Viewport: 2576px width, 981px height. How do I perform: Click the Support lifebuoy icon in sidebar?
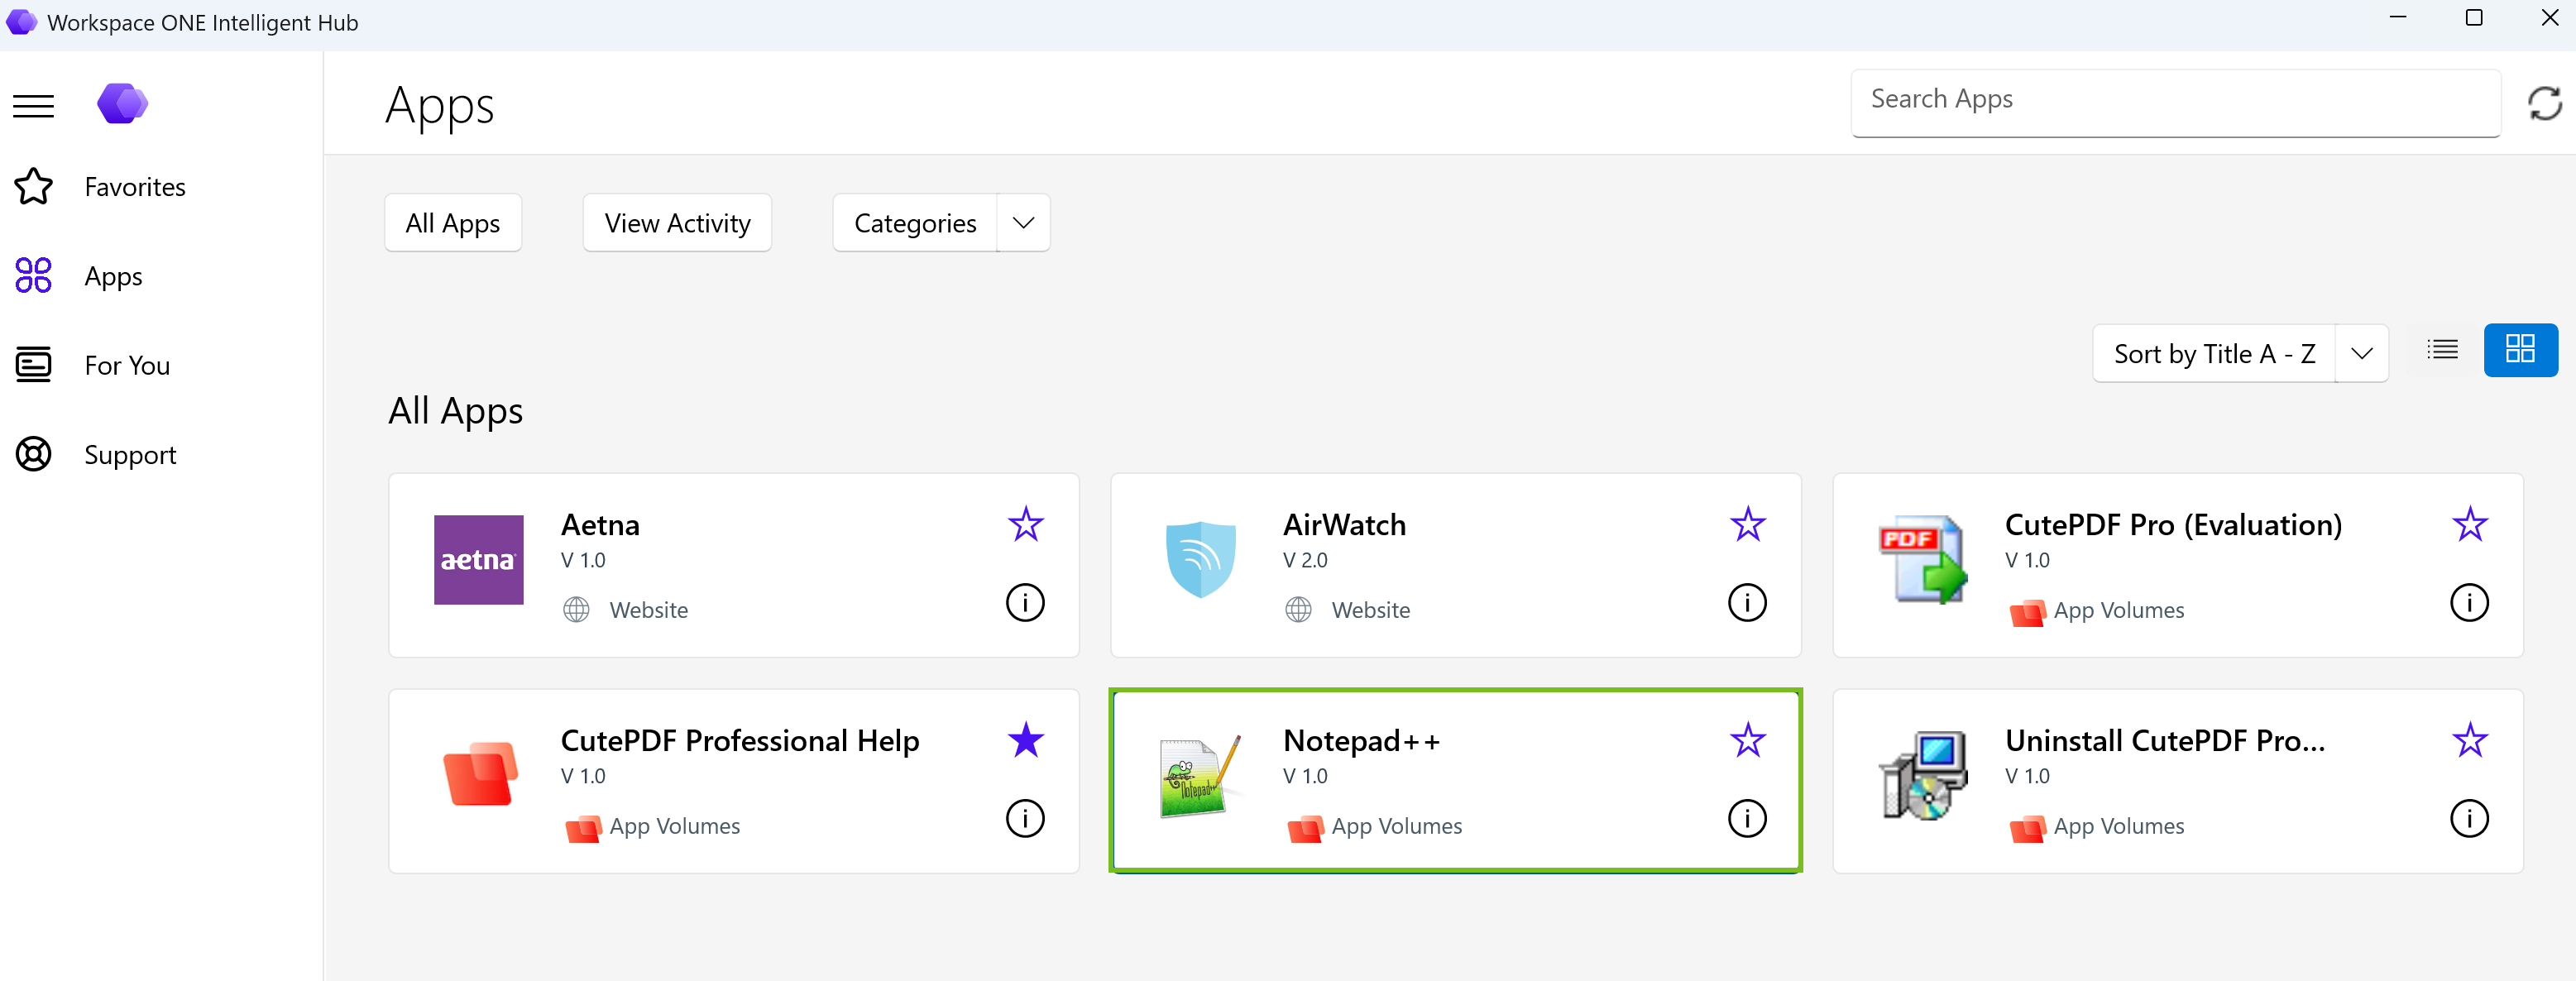33,455
